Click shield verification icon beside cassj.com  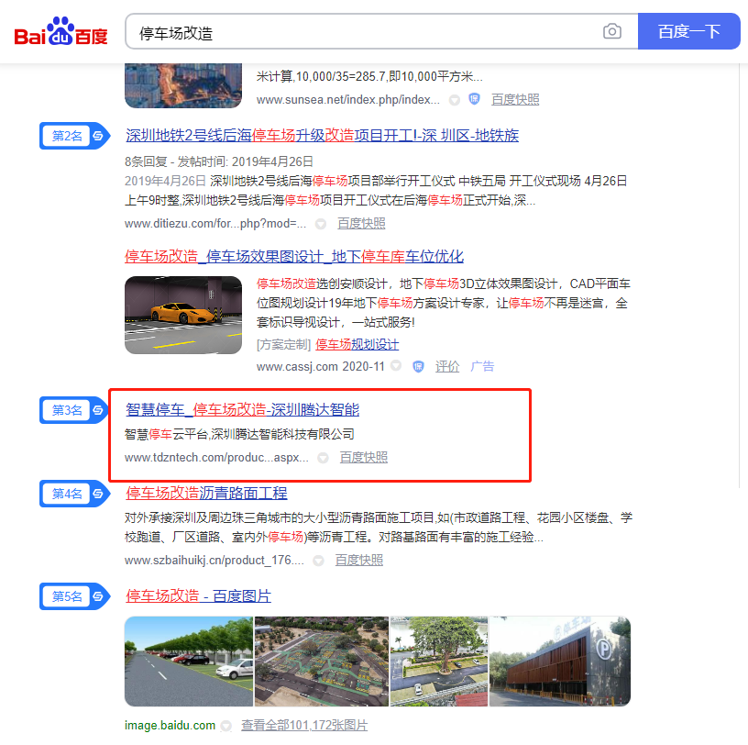click(x=418, y=366)
